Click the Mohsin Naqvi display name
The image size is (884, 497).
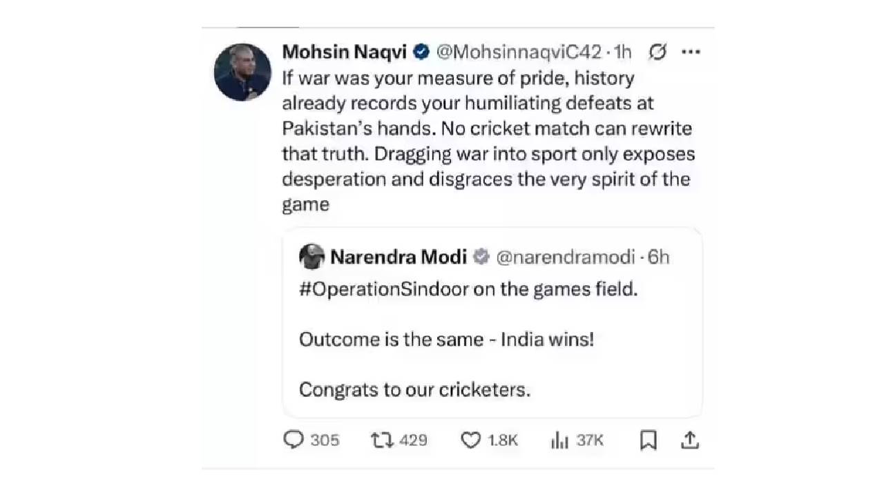coord(345,52)
